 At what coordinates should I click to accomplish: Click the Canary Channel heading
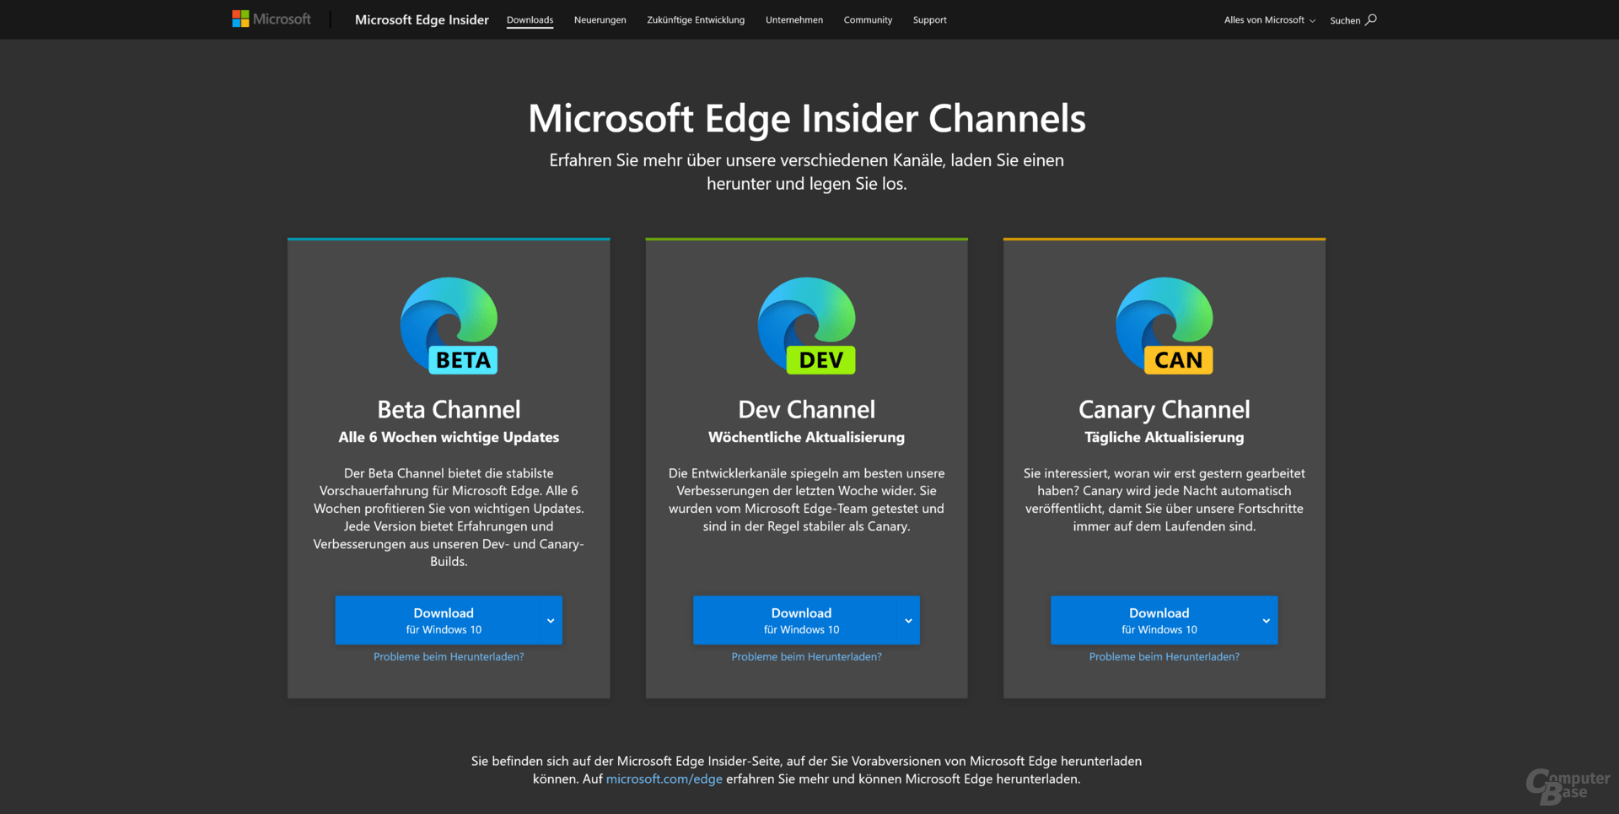(1164, 410)
